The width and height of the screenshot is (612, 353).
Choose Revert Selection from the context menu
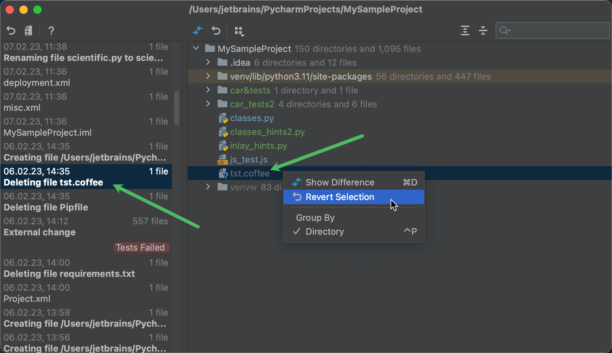click(x=340, y=197)
